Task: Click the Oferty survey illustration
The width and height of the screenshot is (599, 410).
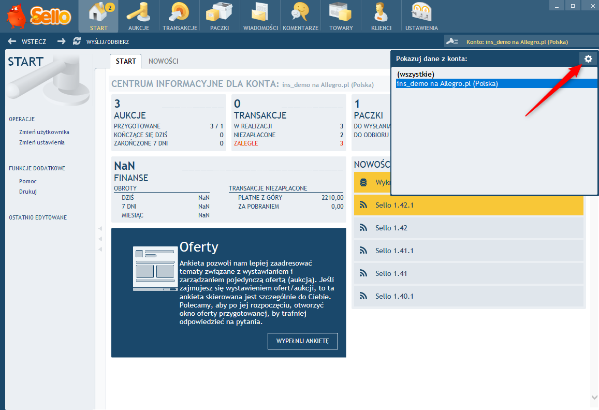Action: (x=155, y=269)
